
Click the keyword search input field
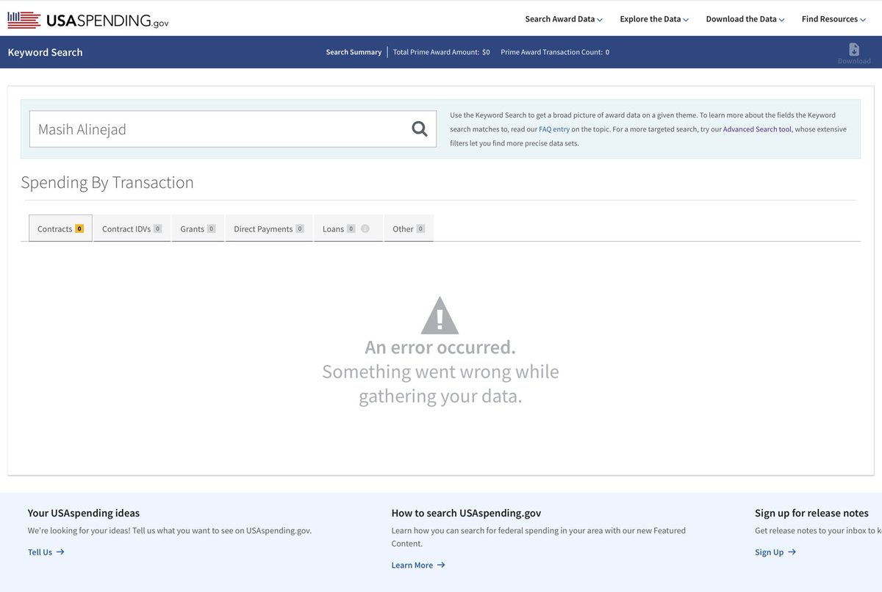pyautogui.click(x=233, y=129)
